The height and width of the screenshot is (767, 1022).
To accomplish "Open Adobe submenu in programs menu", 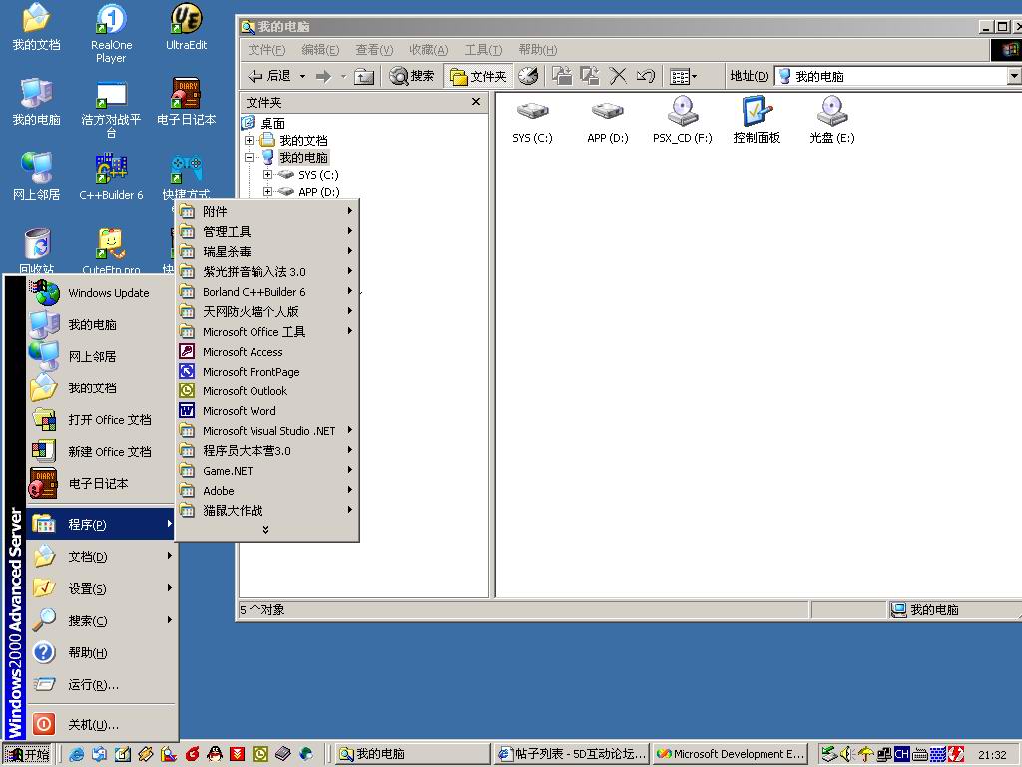I will point(267,491).
